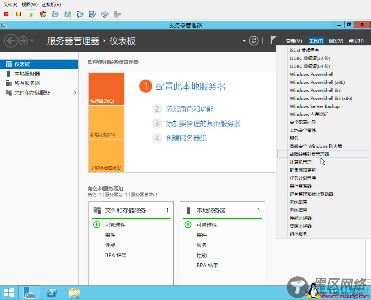This screenshot has width=371, height=300.
Task: Click the revert snapshot toolbar icon
Action: point(68,15)
